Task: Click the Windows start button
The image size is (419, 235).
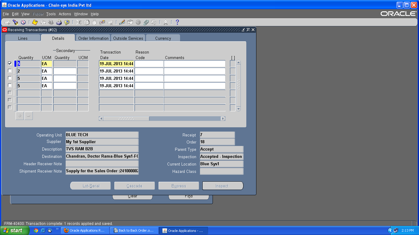Action: (x=15, y=230)
